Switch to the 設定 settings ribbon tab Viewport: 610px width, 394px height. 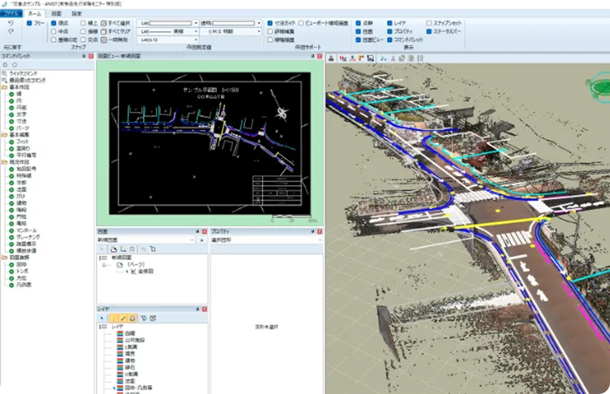click(x=77, y=14)
